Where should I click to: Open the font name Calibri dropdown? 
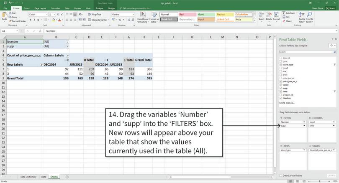47,15
